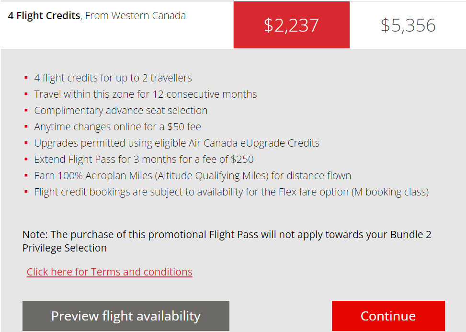Select the Air Canada eUpgrade Credits line
This screenshot has width=466, height=332.
tap(177, 143)
